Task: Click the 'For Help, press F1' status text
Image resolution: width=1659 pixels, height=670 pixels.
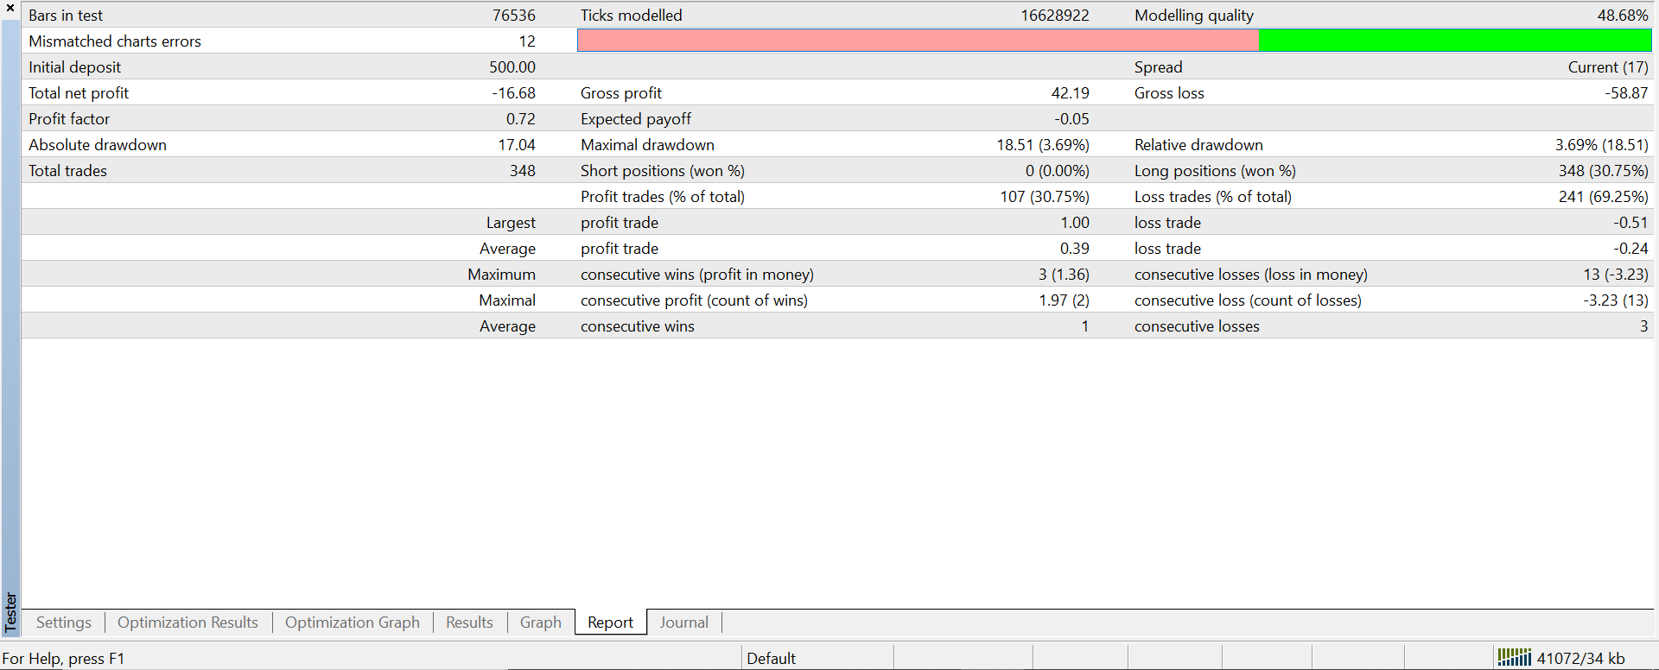Action: 63,659
